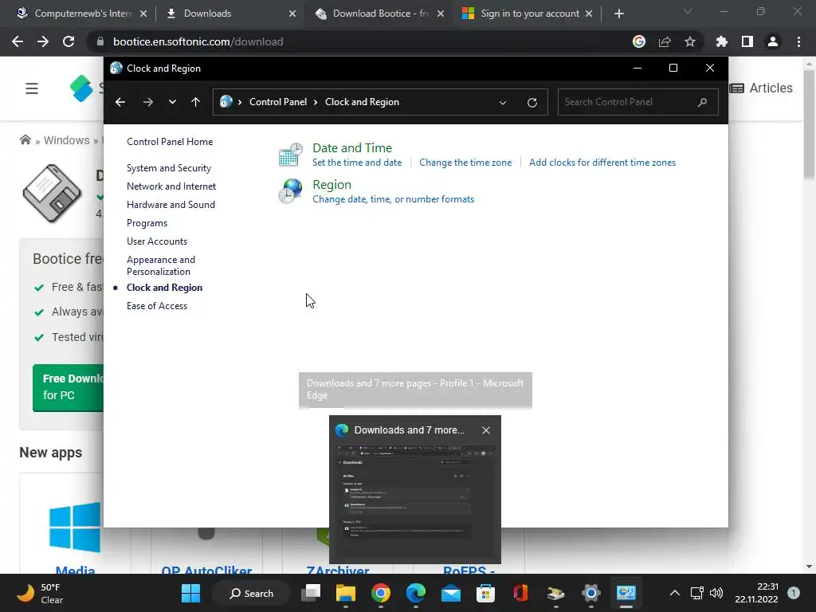Open Microsoft Store from the taskbar
This screenshot has height=612, width=816.
485,593
